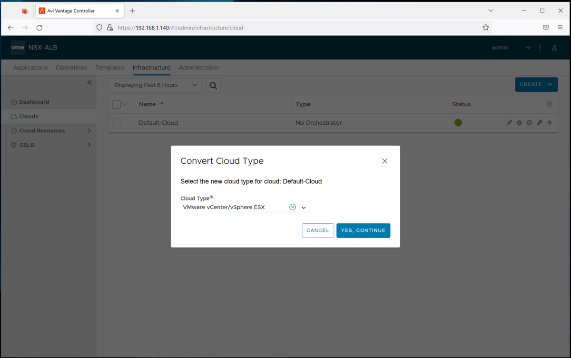This screenshot has width=571, height=358.
Task: Click the download icon in Default-Cloud row
Action: 529,123
